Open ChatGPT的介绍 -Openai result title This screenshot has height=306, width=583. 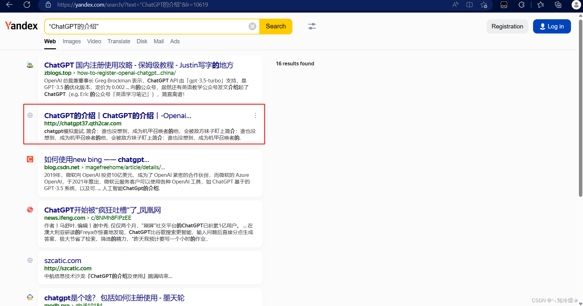click(118, 116)
